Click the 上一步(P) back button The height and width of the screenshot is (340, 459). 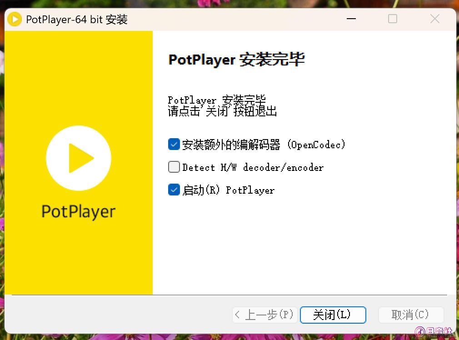[x=265, y=315]
